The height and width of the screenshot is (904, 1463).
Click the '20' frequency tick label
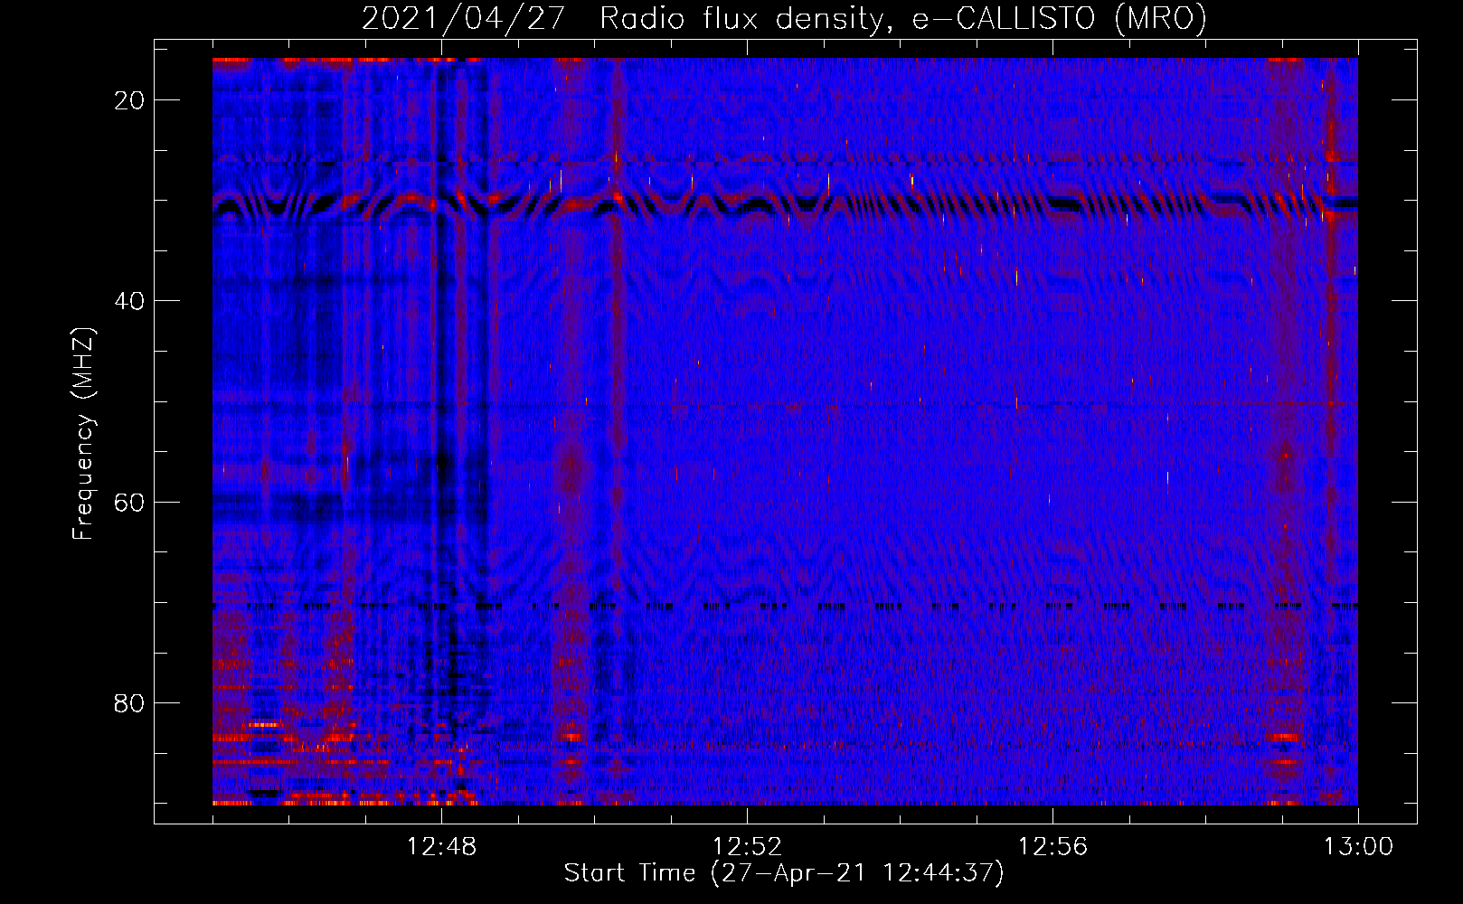coord(129,100)
